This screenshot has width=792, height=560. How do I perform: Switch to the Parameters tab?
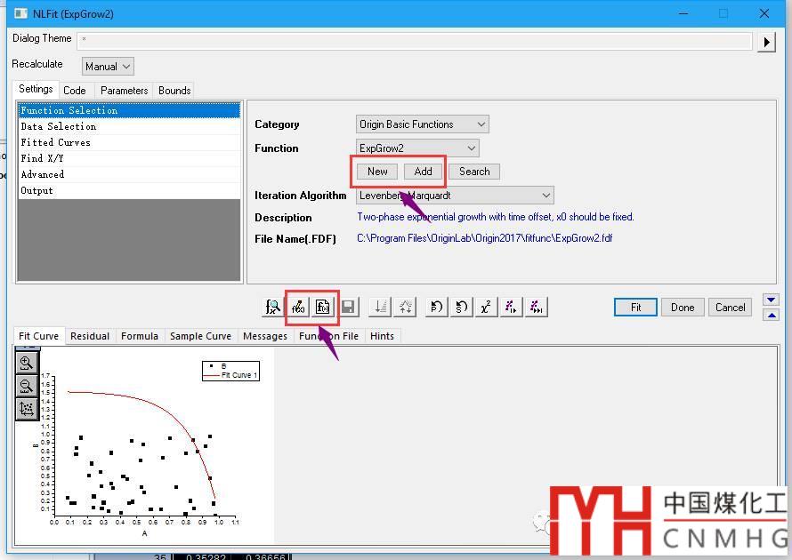[124, 91]
